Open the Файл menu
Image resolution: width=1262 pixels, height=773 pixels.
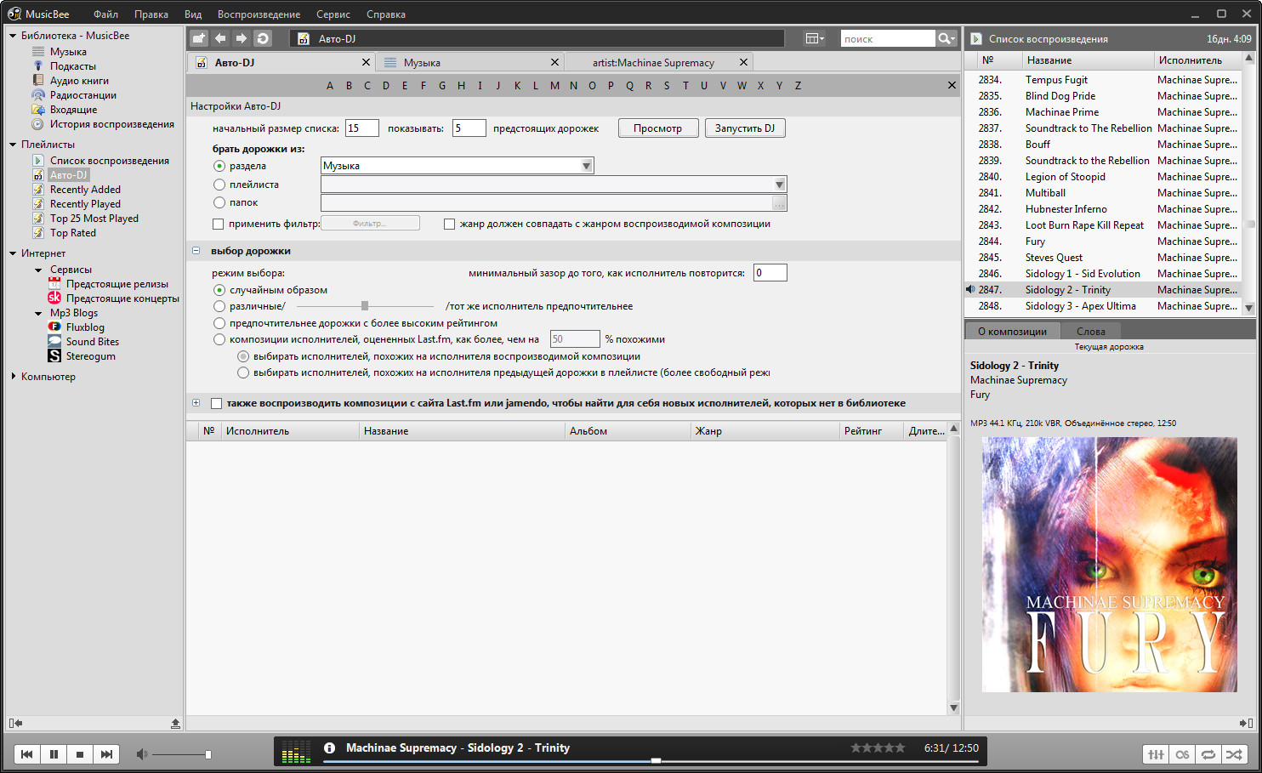(x=105, y=14)
